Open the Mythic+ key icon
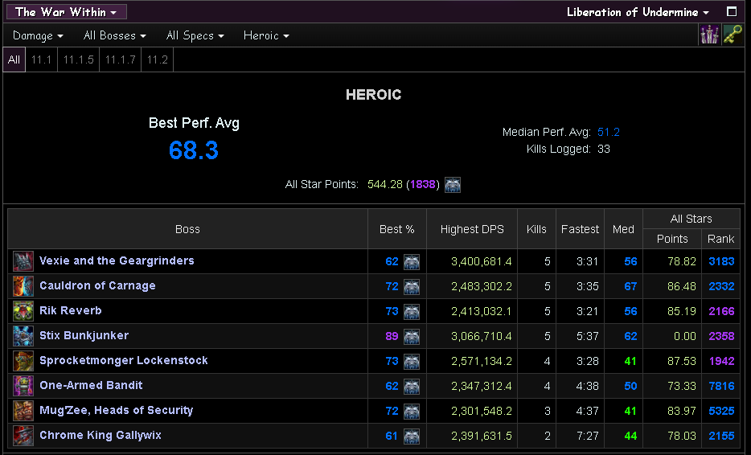Viewport: 751px width, 455px height. pos(733,35)
